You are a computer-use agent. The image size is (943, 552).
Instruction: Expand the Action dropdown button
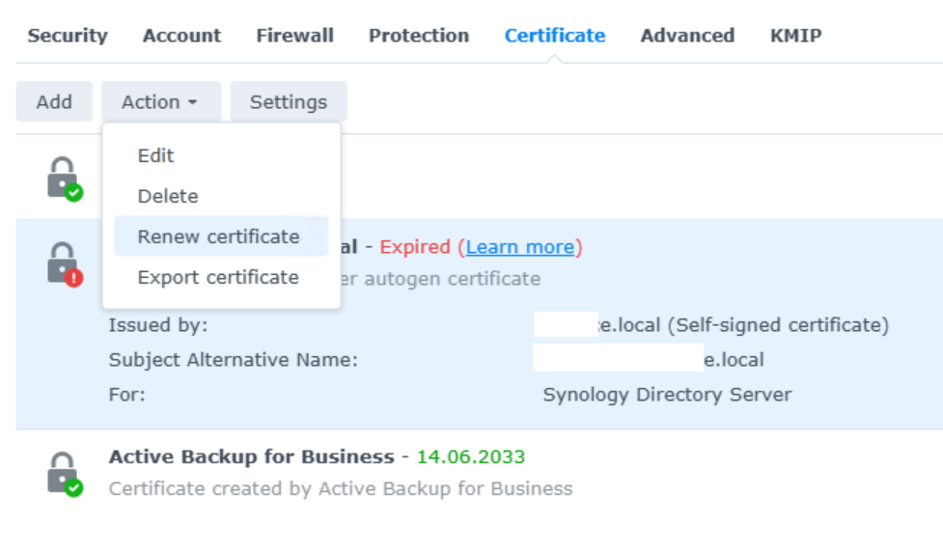tap(160, 102)
